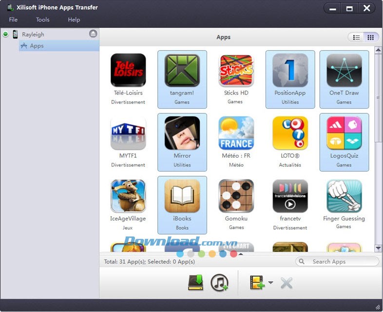Delete selected apps with the X icon

pos(286,283)
